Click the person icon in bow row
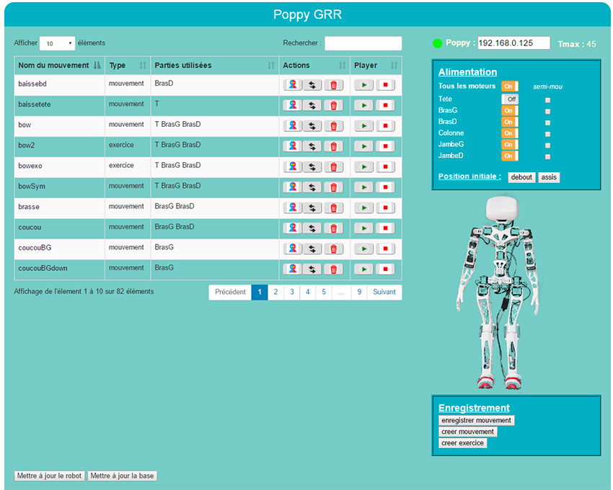Viewport: 613px width, 490px height. click(292, 126)
